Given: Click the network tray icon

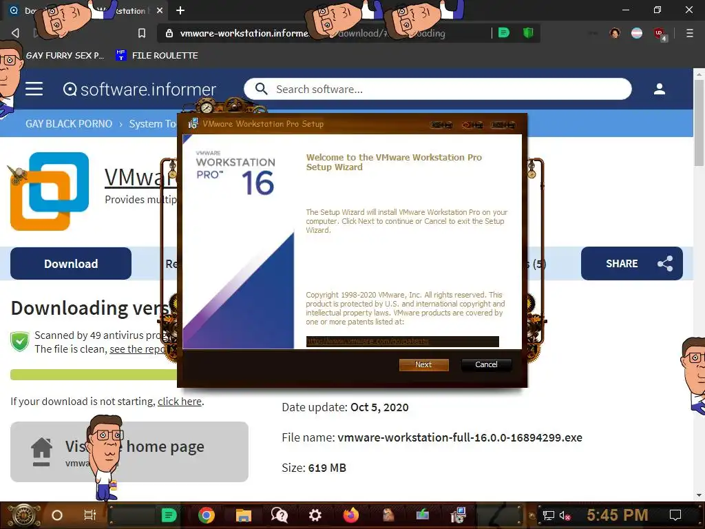Looking at the screenshot, I should [549, 515].
